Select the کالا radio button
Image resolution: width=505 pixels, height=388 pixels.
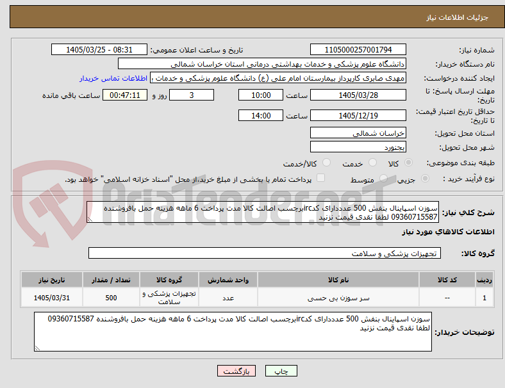tap(408, 163)
